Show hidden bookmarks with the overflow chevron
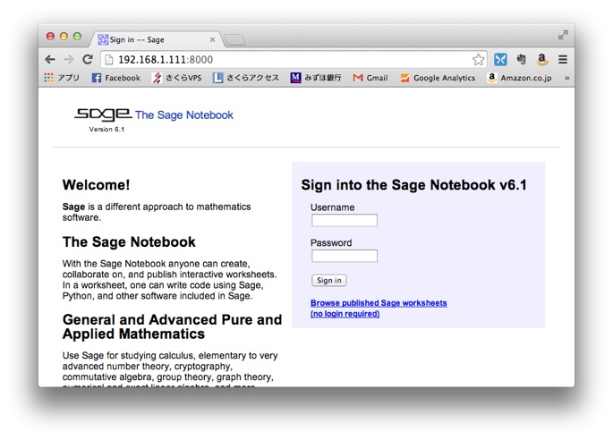The image size is (613, 440). (566, 78)
